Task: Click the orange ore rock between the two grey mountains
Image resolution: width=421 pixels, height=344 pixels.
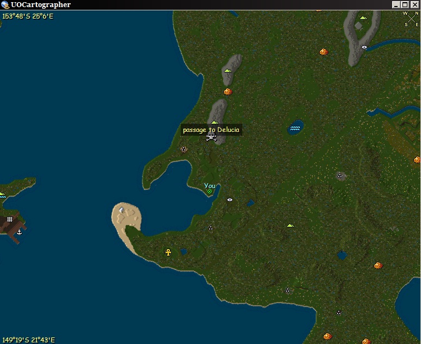Action: [228, 92]
